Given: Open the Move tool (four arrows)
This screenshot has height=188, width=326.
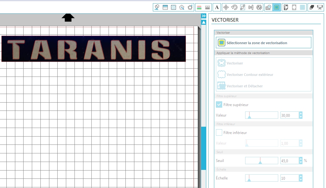Looking at the screenshot, I should tap(226, 8).
